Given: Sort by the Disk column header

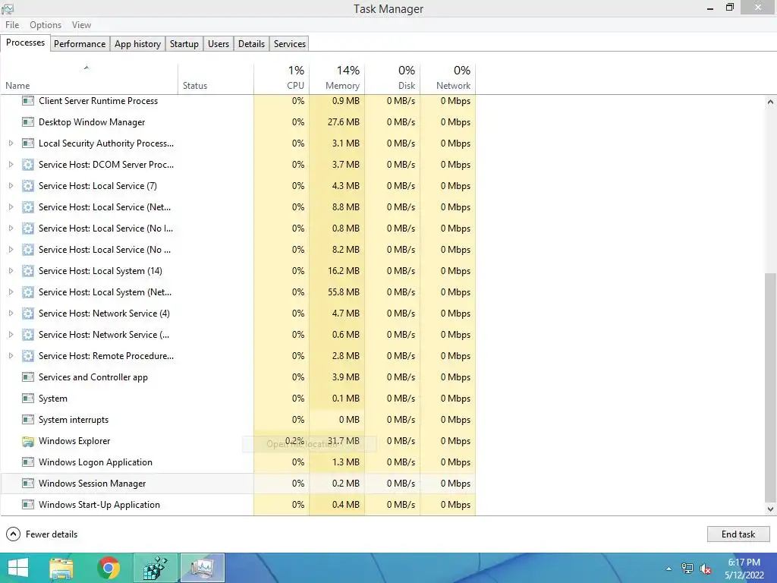Looking at the screenshot, I should pos(392,79).
